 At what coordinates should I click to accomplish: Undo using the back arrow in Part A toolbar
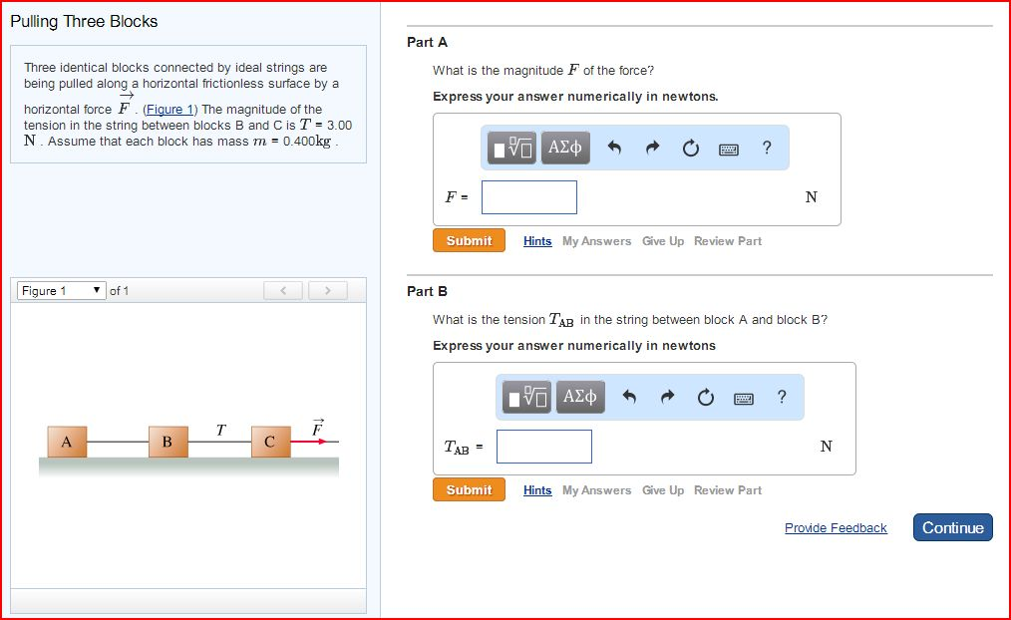coord(614,147)
